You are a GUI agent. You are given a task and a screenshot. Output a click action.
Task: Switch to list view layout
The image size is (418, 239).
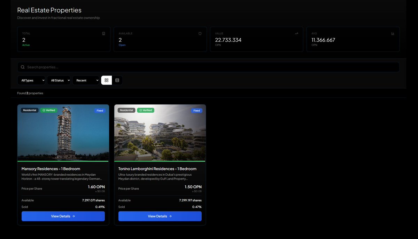[117, 80]
